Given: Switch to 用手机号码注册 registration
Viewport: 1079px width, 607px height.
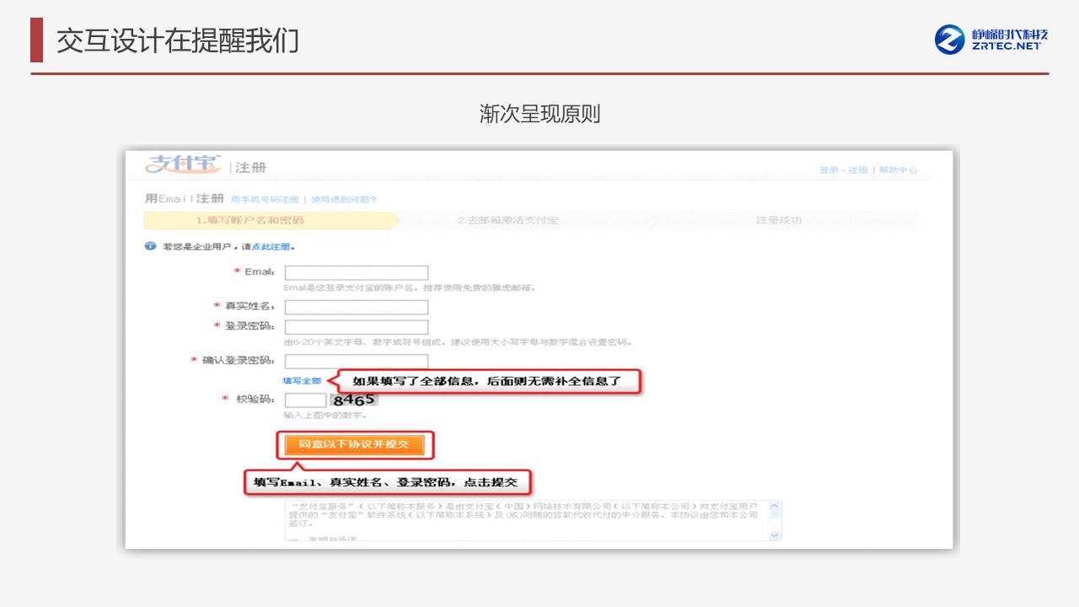Looking at the screenshot, I should (265, 200).
